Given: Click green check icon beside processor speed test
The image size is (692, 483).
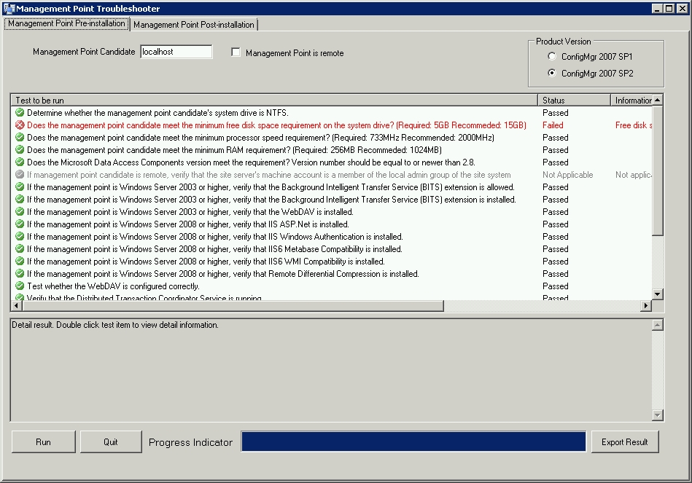Looking at the screenshot, I should [20, 137].
